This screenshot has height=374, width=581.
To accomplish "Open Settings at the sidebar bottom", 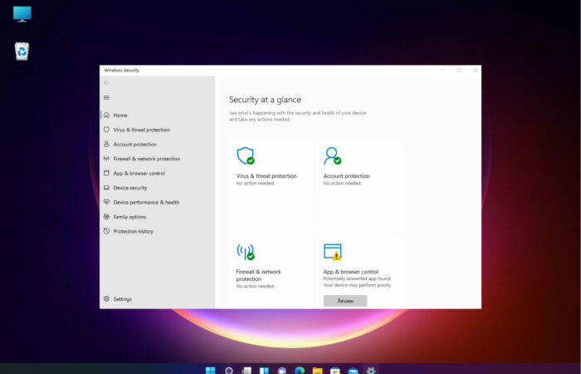I will [158, 299].
